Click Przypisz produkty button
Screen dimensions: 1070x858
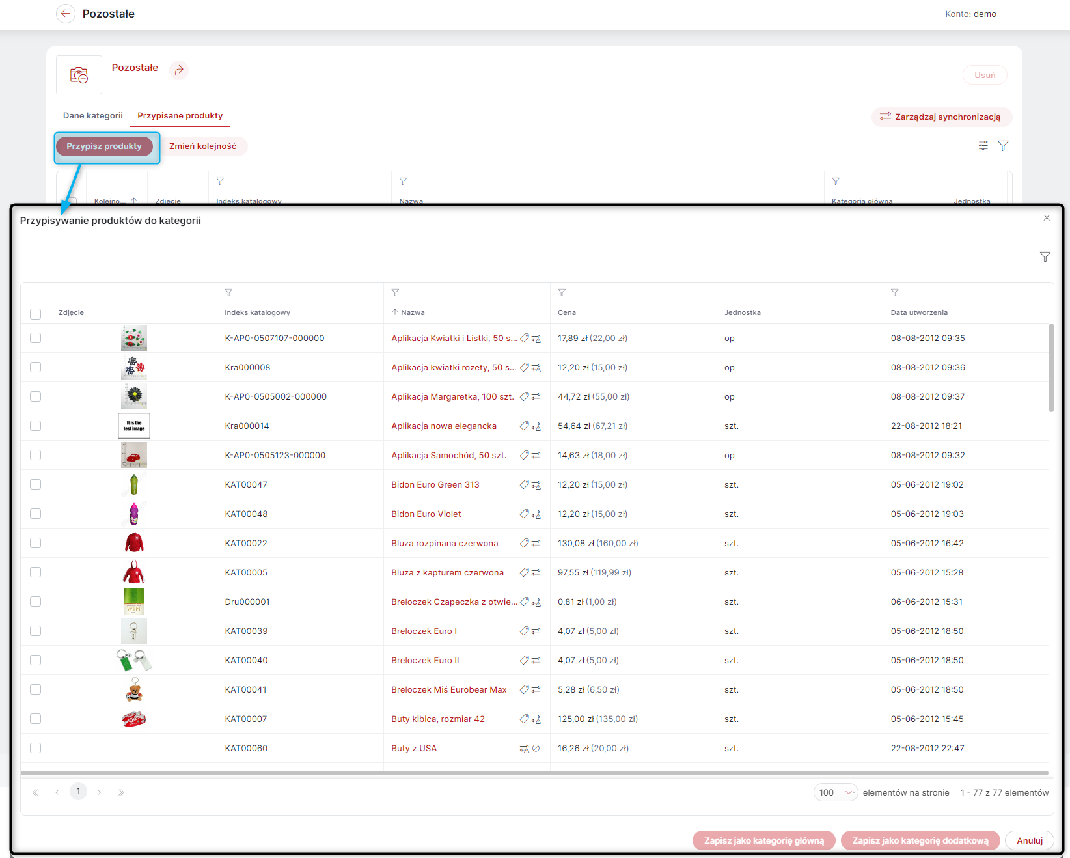104,146
